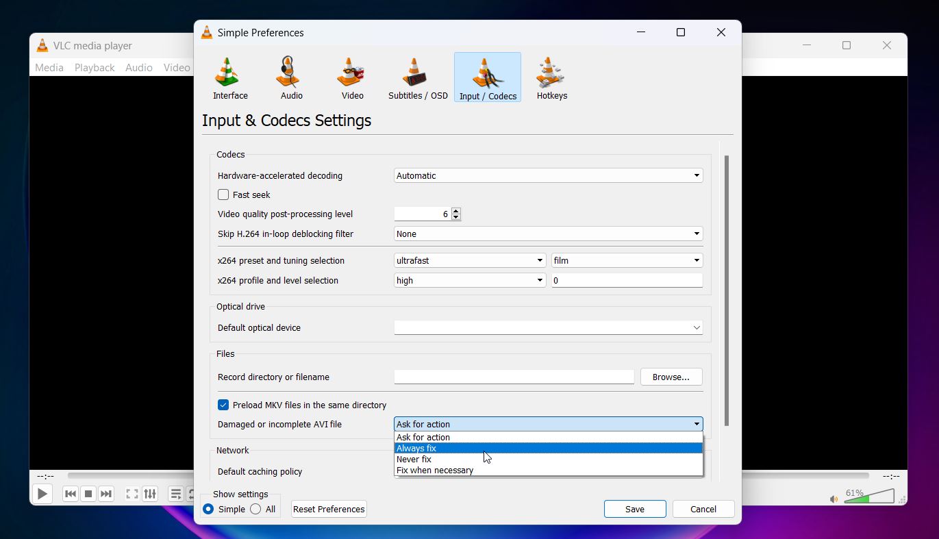Collapse Damaged or incomplete AVI file dropdown
Screen dimensions: 939x539
click(549, 424)
